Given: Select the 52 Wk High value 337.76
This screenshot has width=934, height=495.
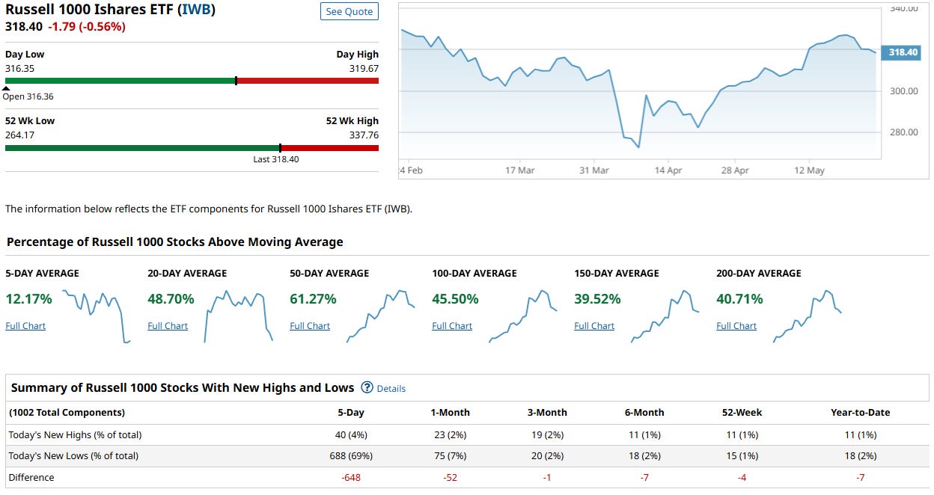Looking at the screenshot, I should [x=364, y=135].
